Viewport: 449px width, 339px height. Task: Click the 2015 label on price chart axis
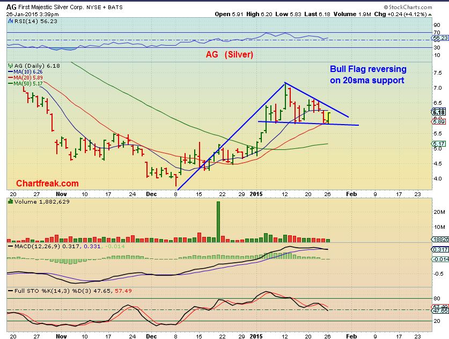point(256,194)
